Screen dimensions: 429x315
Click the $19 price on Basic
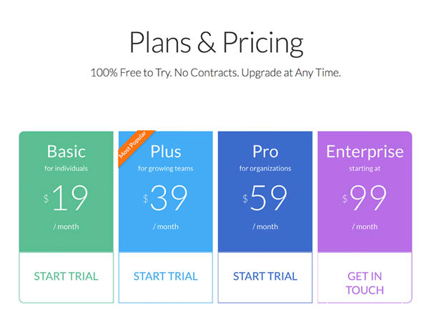pos(66,198)
